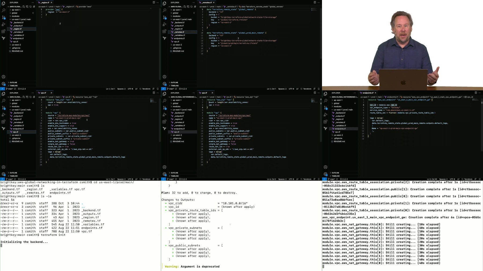Expand the TIMELINE section in the _region.tf window

point(14,86)
